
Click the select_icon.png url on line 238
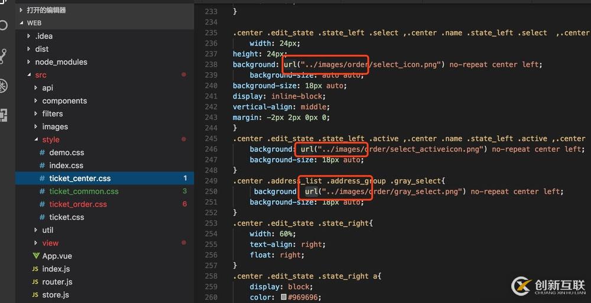[x=364, y=64]
